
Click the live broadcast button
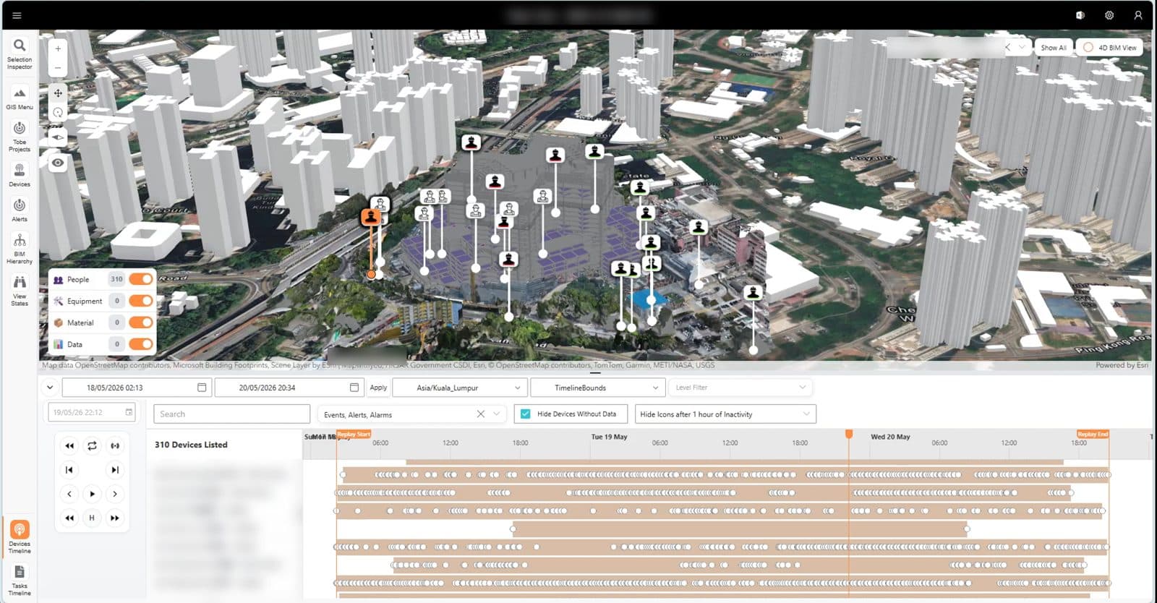pyautogui.click(x=115, y=446)
